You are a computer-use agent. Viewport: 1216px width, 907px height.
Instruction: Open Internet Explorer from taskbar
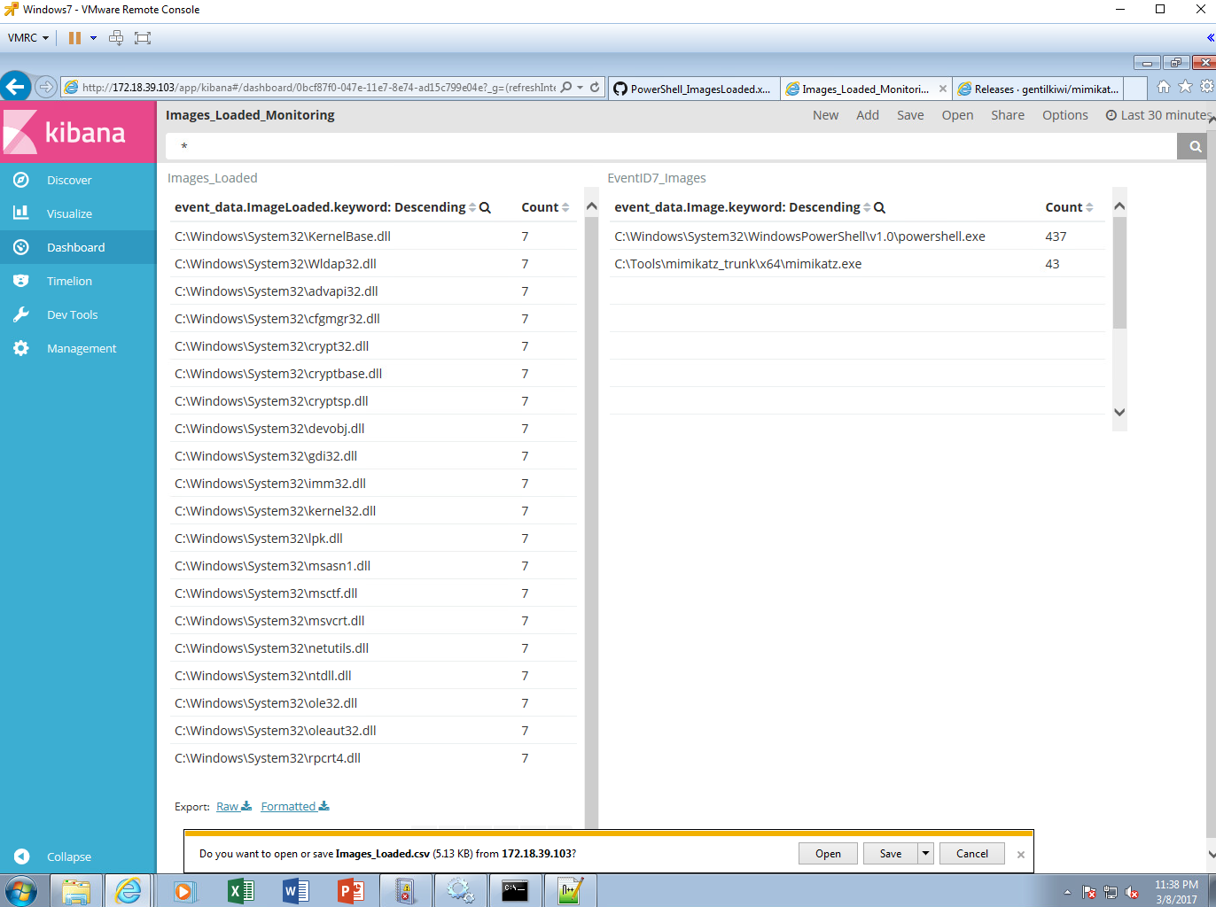[x=129, y=891]
